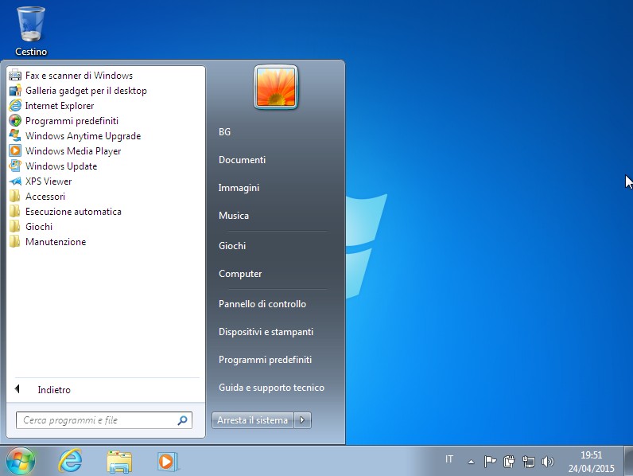Click the network tray icon

coord(529,461)
